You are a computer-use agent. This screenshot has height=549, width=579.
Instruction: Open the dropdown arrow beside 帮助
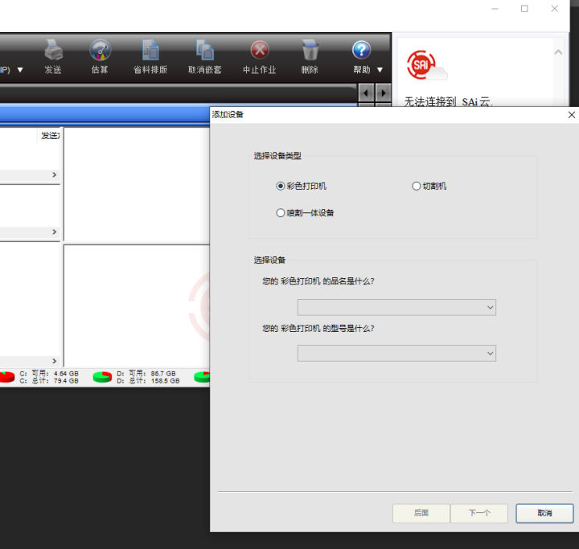click(380, 70)
